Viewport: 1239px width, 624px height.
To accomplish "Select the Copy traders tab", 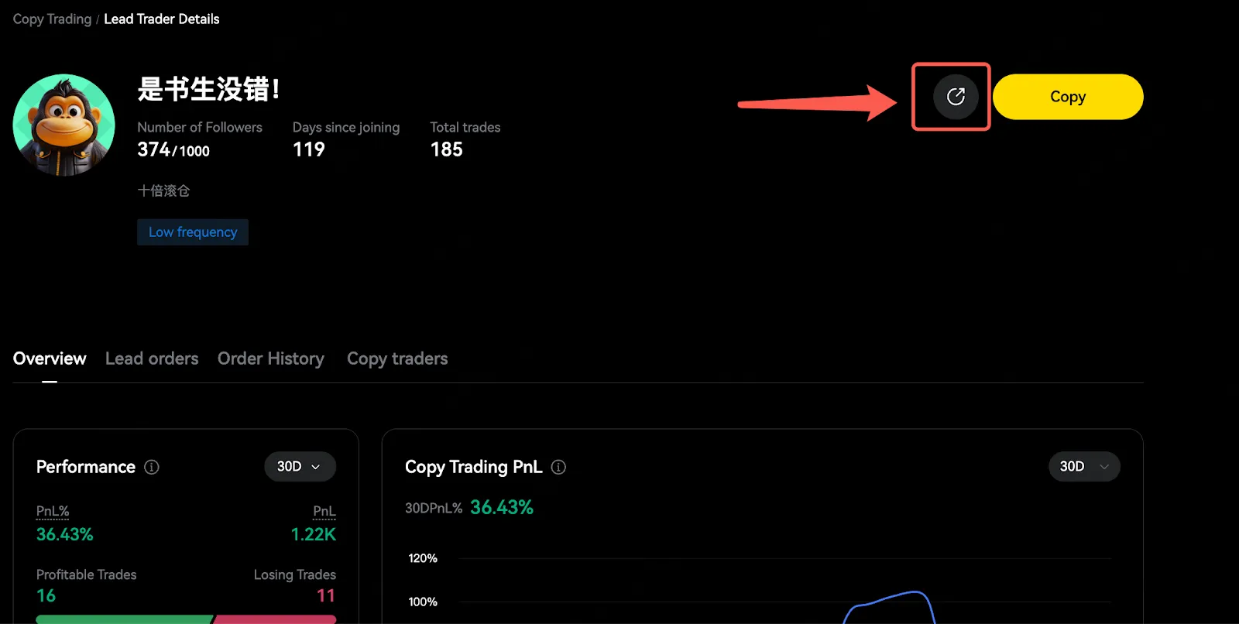I will 397,358.
